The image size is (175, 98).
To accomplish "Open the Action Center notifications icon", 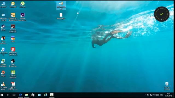I will [x=157, y=95].
